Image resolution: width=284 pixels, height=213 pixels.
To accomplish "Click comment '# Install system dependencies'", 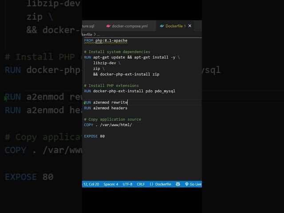I will [117, 52].
